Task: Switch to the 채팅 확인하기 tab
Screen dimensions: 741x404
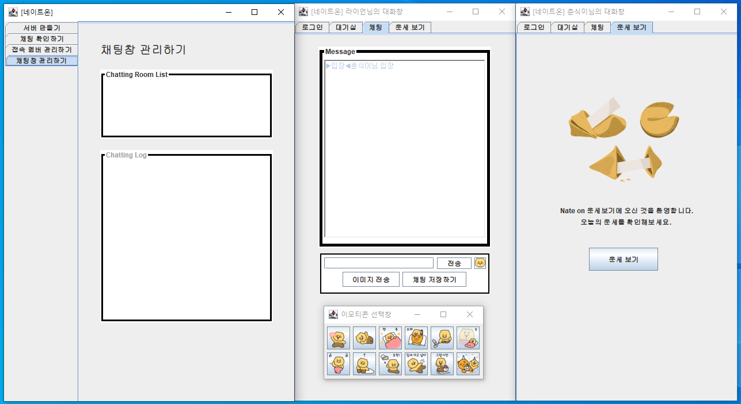Action: tap(41, 39)
